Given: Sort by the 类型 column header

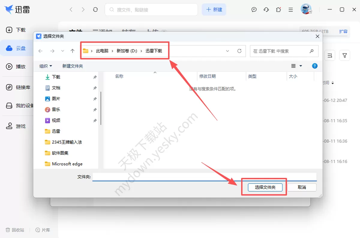Looking at the screenshot, I should (x=252, y=76).
